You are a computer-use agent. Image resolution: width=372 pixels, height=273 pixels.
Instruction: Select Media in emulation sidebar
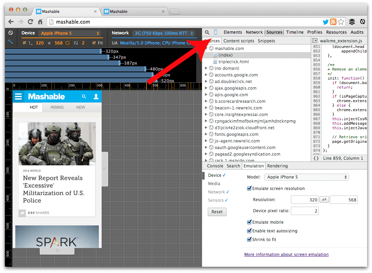pos(214,183)
